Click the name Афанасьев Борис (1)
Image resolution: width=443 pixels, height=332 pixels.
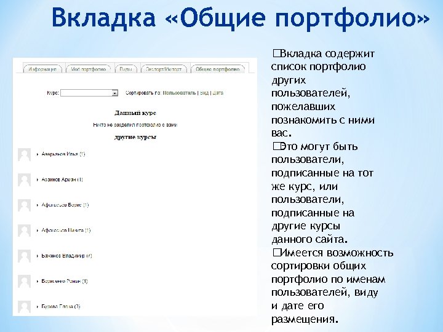click(x=65, y=205)
